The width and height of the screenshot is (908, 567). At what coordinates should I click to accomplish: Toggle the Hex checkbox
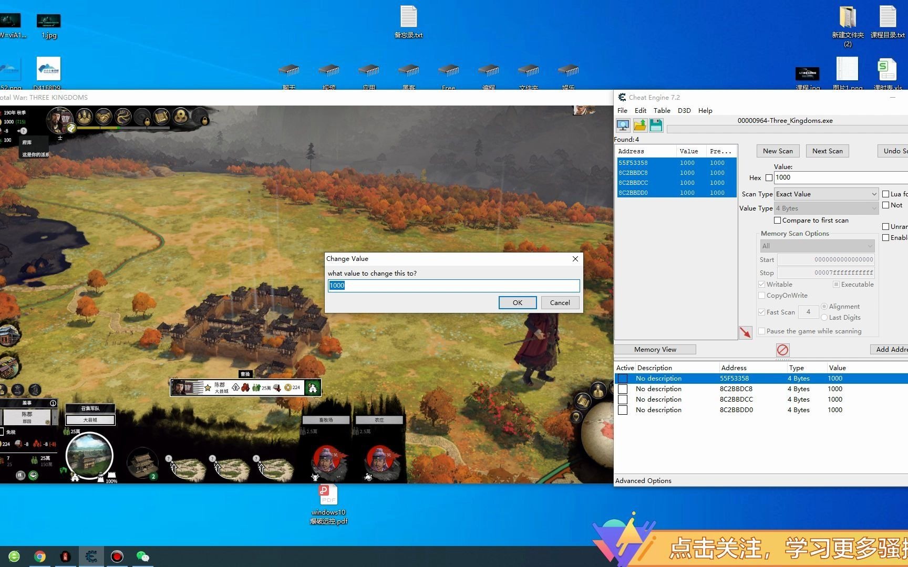point(769,178)
